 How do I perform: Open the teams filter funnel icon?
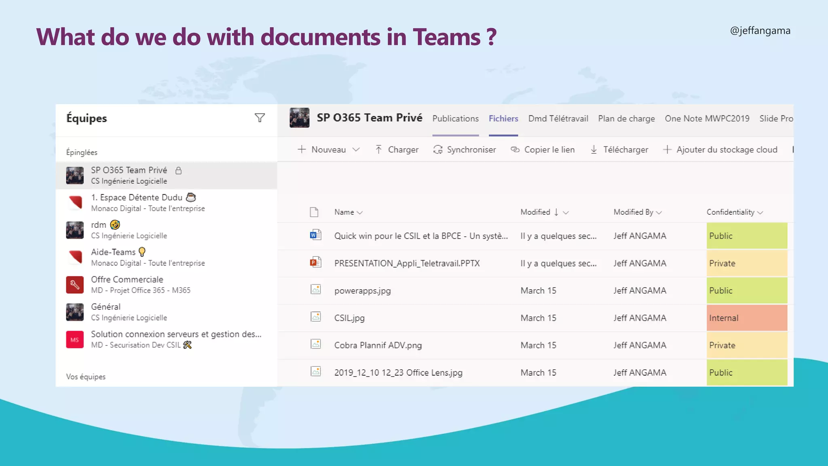coord(260,118)
